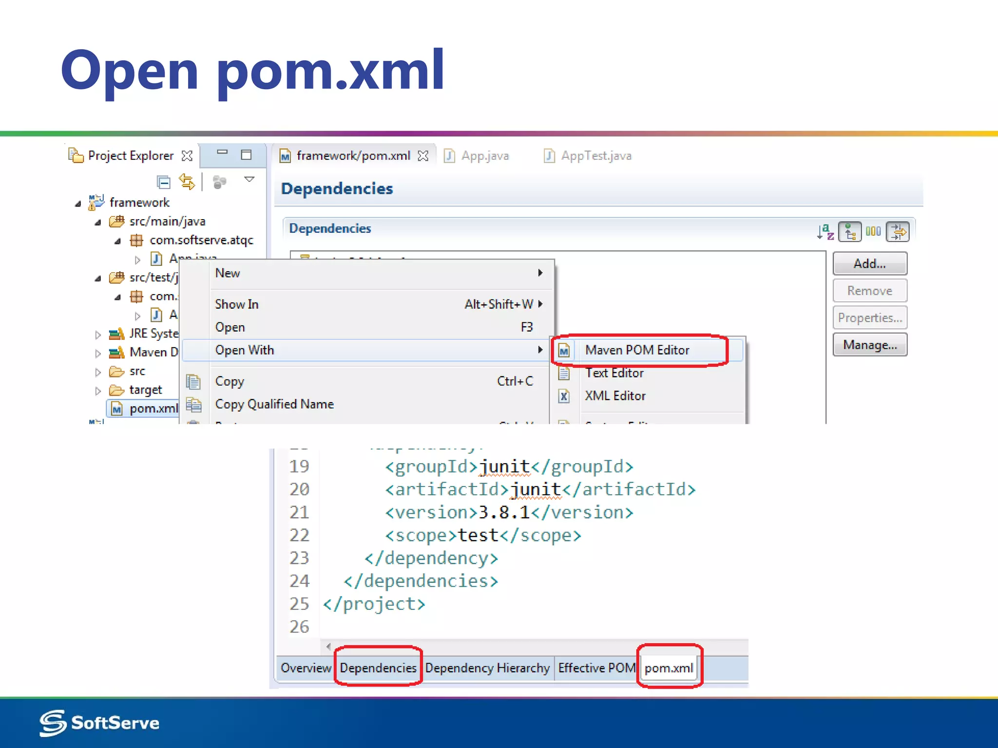Click the Maven Dependencies library icon
This screenshot has width=998, height=748.
click(117, 352)
